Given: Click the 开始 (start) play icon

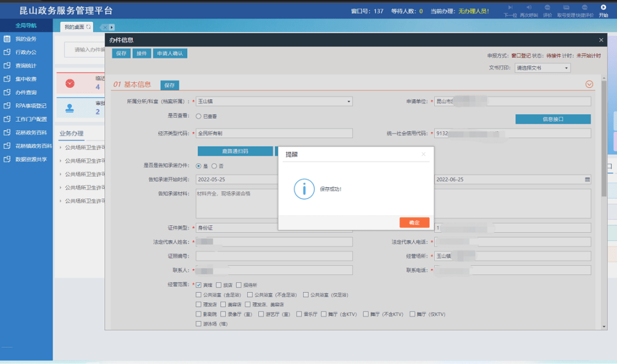Looking at the screenshot, I should click(x=603, y=7).
